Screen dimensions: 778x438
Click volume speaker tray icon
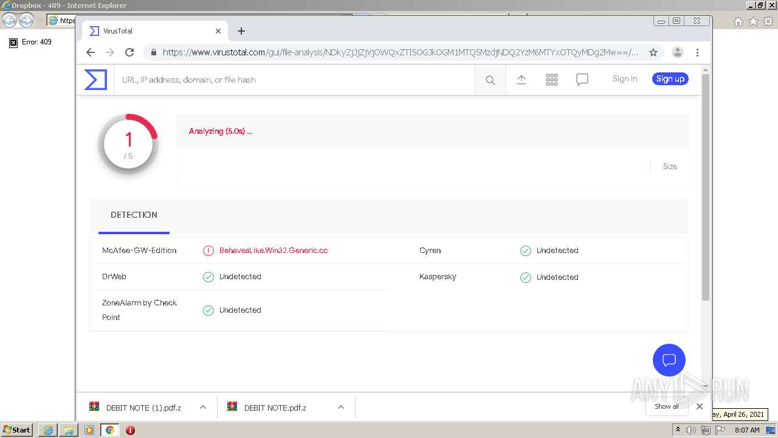click(x=691, y=430)
